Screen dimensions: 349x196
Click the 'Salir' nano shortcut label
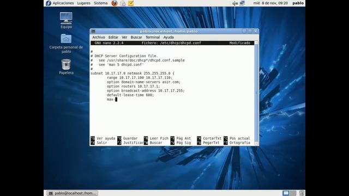pos(102,143)
